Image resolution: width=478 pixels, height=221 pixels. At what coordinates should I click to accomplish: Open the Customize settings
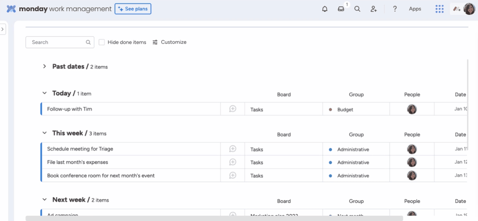169,42
